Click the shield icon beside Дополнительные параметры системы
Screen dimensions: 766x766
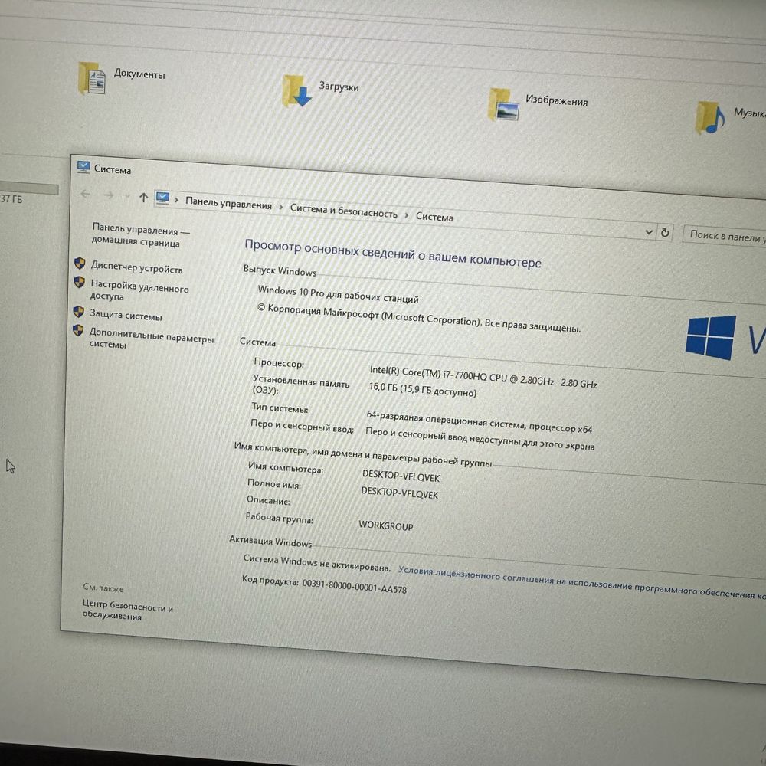pos(78,331)
